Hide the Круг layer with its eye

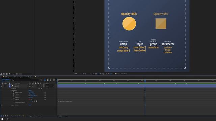pyautogui.click(x=1, y=87)
